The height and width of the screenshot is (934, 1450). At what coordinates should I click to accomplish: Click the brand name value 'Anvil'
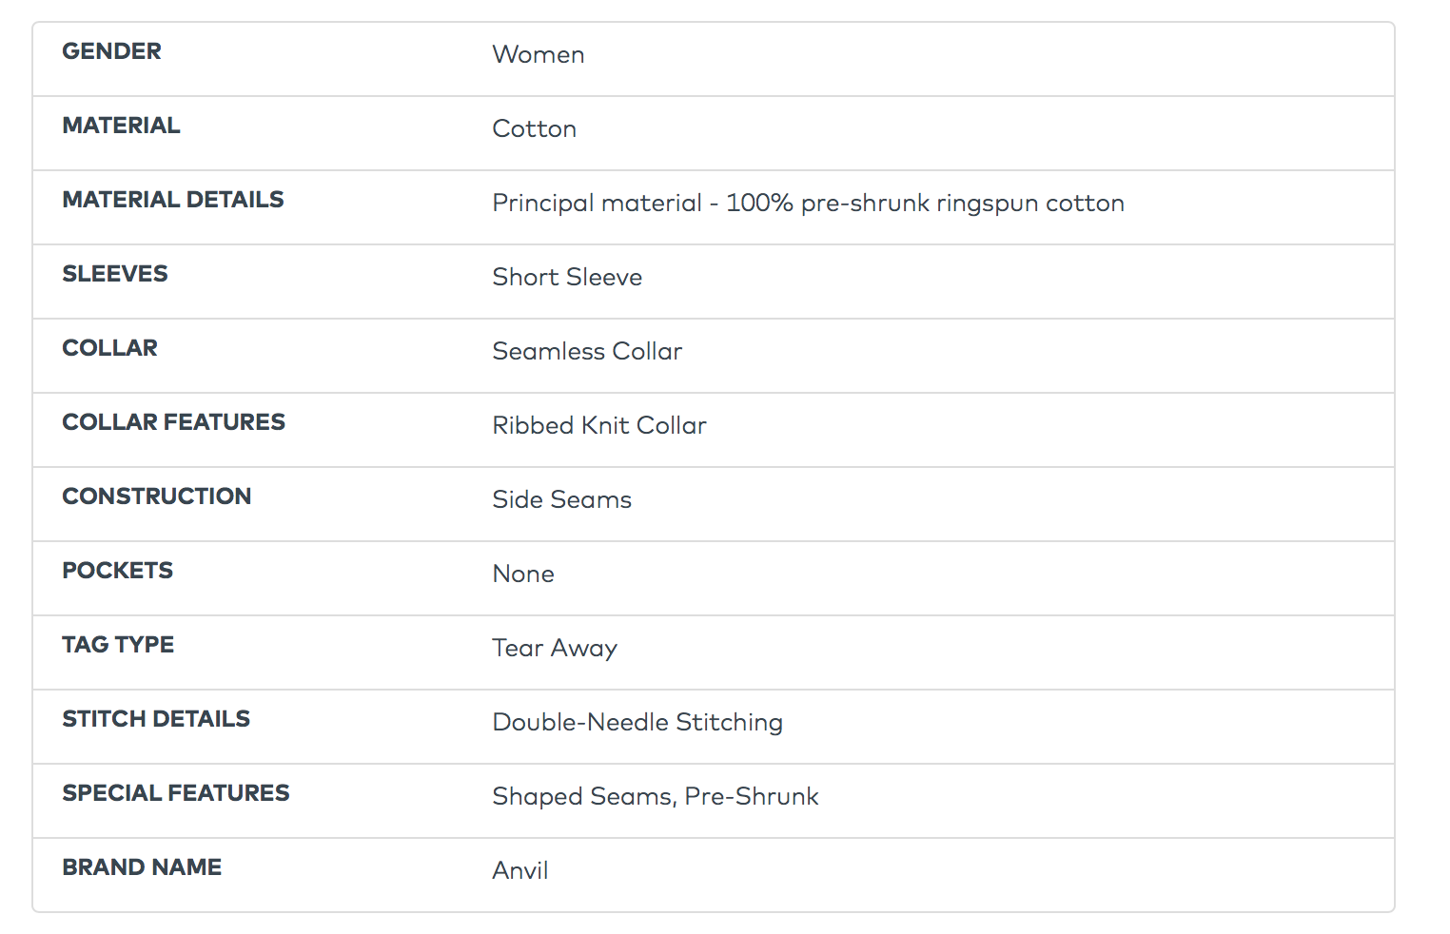tap(519, 871)
